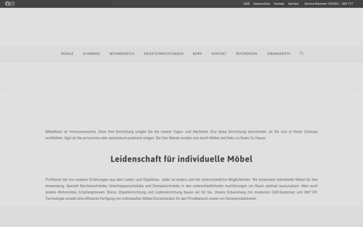This screenshot has height=227, width=363.
Task: Click the heading Leidenschaft für individuelle Möbel
Action: (x=181, y=159)
